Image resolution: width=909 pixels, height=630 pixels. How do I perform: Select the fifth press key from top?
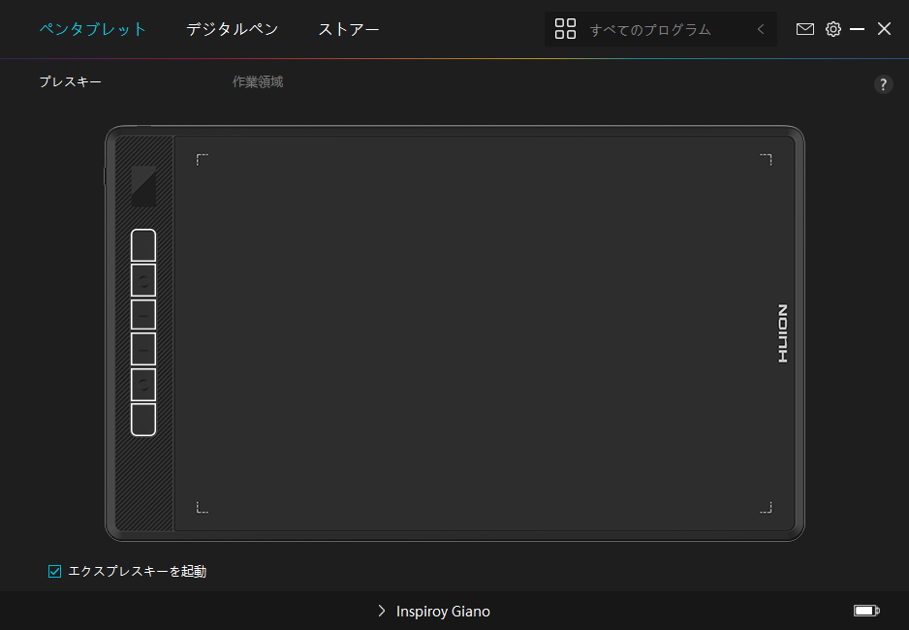click(x=143, y=384)
